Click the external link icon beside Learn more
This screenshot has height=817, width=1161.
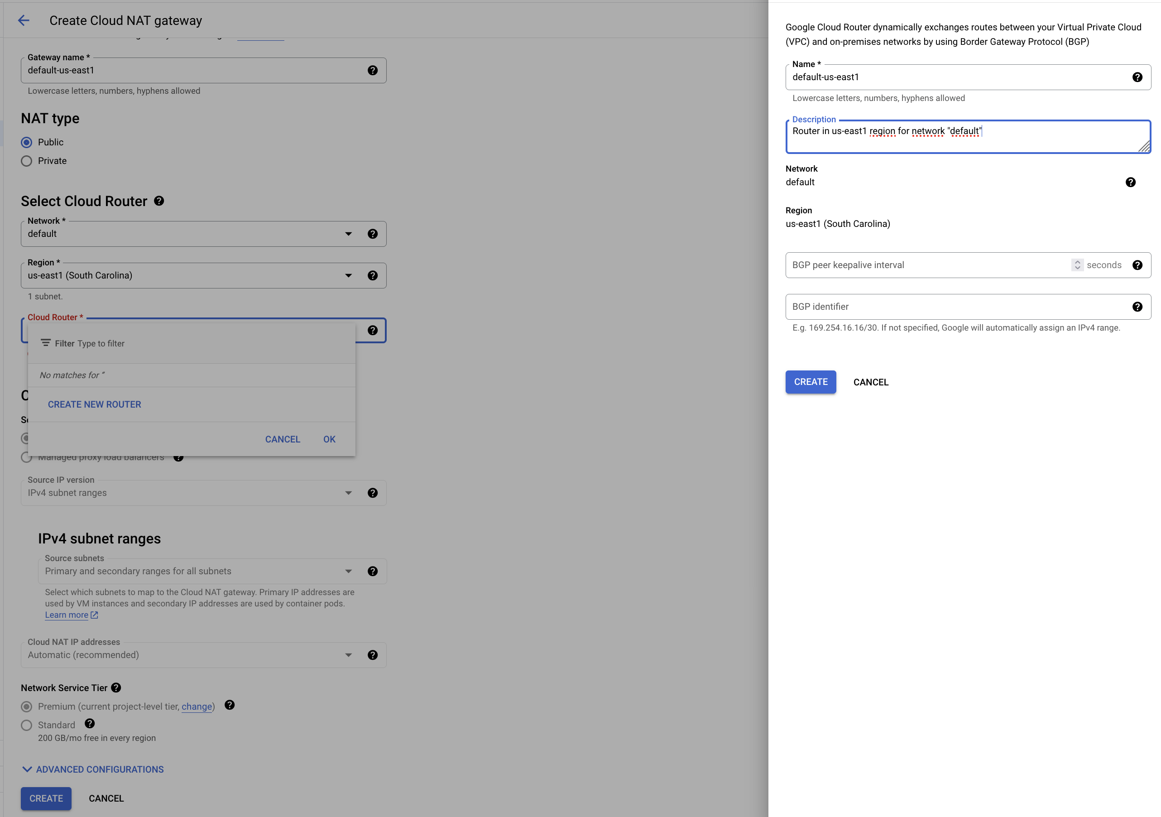pos(94,615)
